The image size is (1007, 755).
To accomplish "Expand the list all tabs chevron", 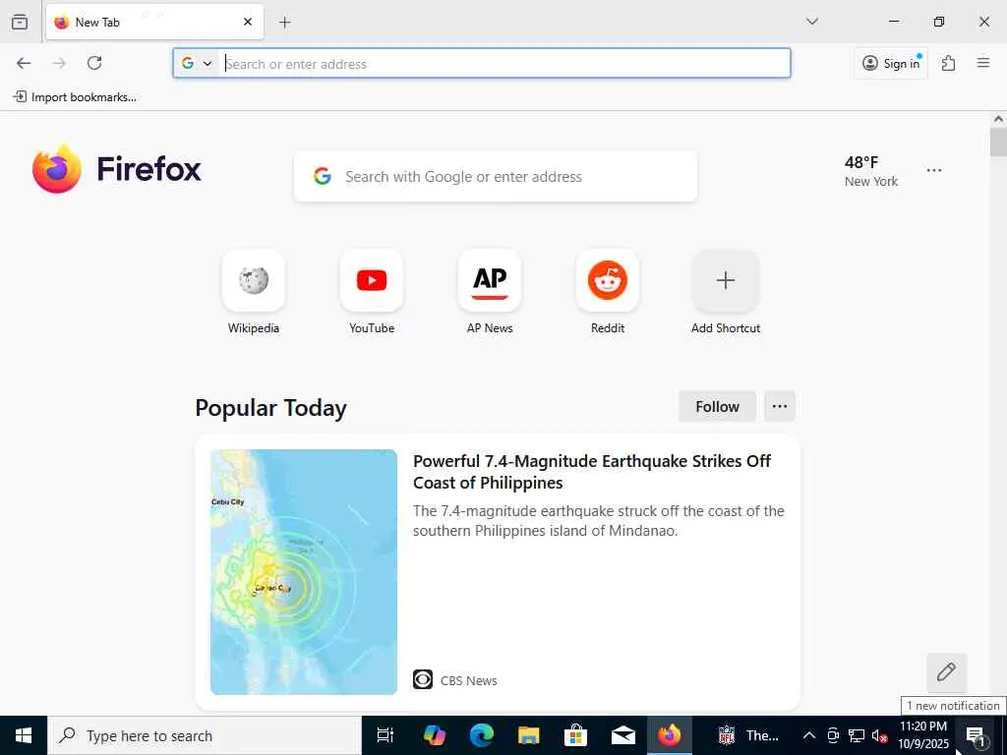I will (x=811, y=22).
